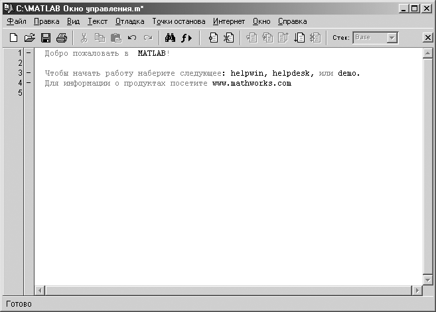Open the Стек (Base) dropdown
This screenshot has height=312, width=436.
pos(392,38)
